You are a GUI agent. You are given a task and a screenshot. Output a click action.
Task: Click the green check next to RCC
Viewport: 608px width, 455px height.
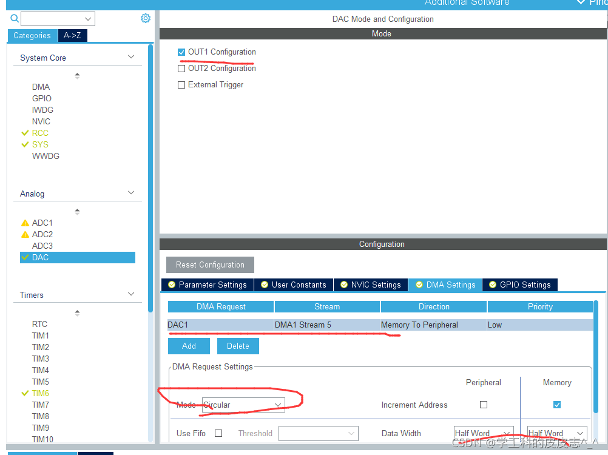pos(25,133)
